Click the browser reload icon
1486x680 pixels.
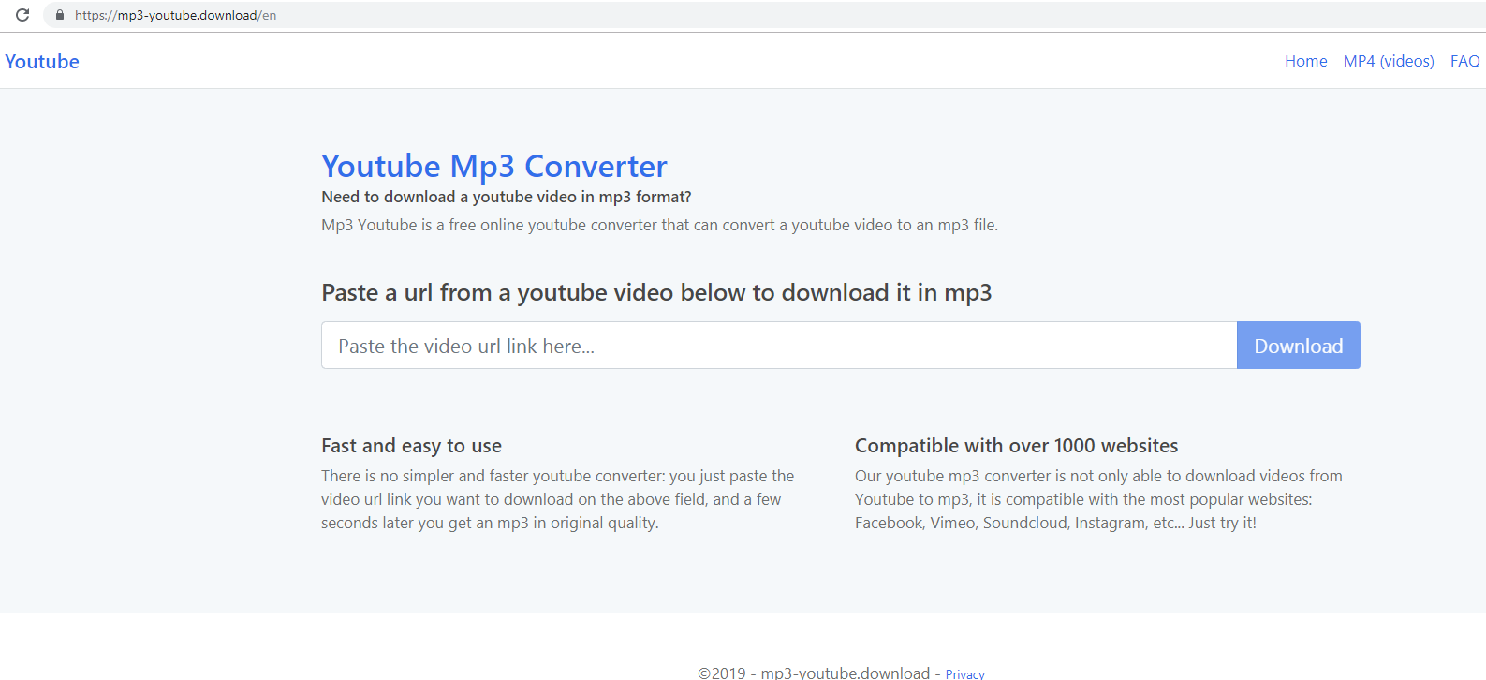click(22, 15)
